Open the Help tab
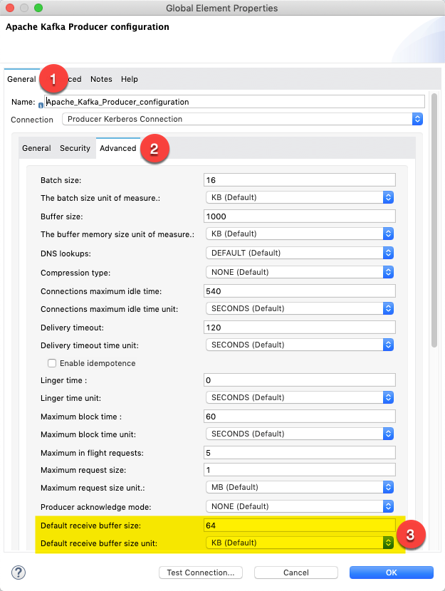The width and height of the screenshot is (445, 591). (130, 79)
